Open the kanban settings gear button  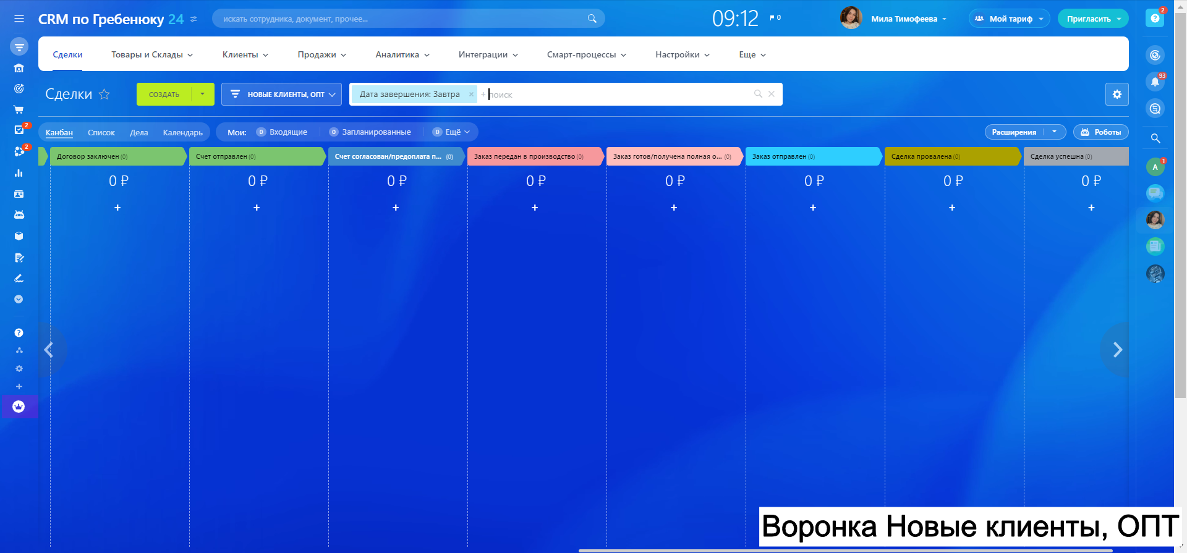tap(1117, 95)
